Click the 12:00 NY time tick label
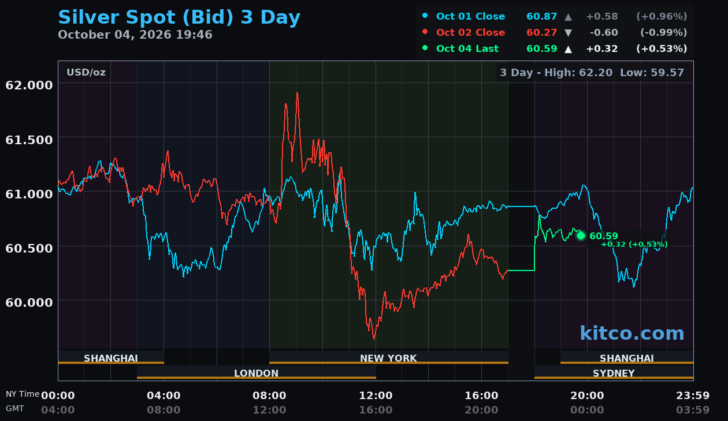The width and height of the screenshot is (728, 421). point(376,396)
